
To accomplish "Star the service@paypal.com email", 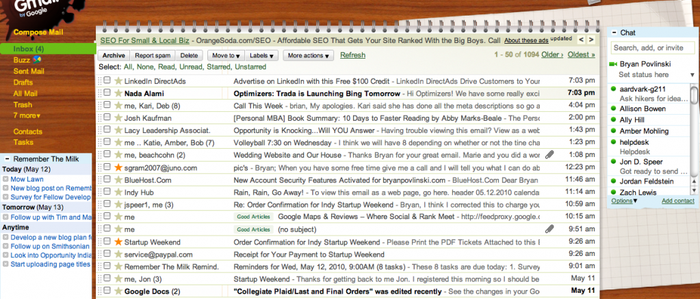I will point(118,254).
